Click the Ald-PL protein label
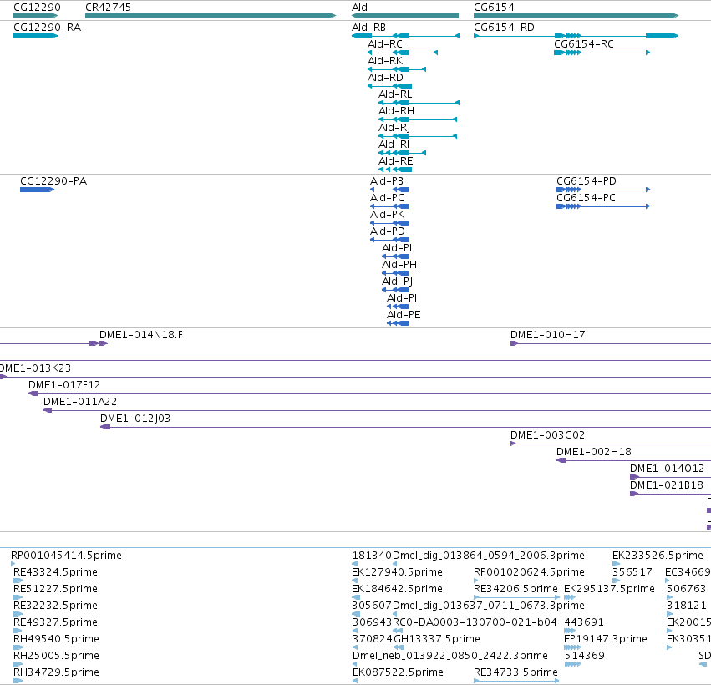This screenshot has width=711, height=685. click(x=399, y=248)
